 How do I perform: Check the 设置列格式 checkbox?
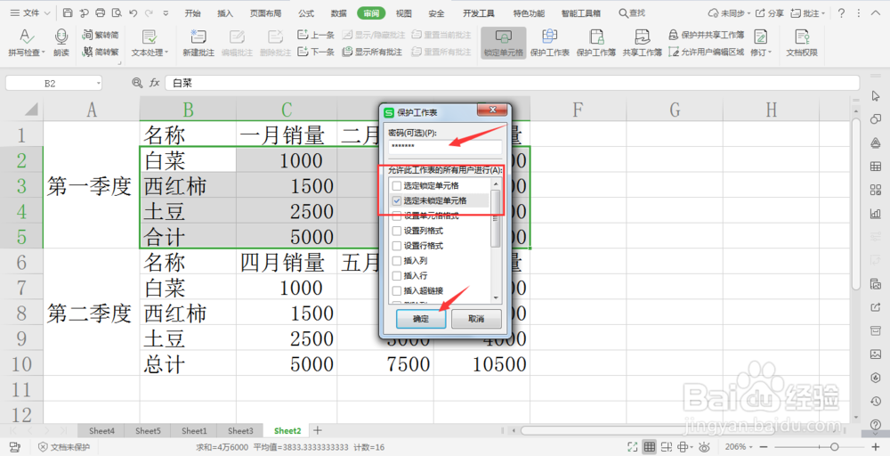tap(397, 231)
